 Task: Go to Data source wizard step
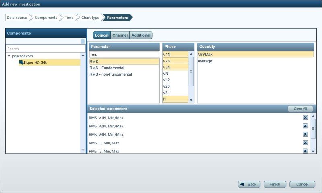17,18
